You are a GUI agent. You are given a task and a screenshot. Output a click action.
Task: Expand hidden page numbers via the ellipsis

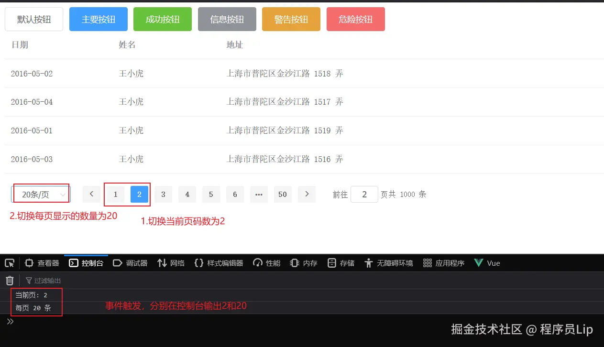tap(259, 194)
